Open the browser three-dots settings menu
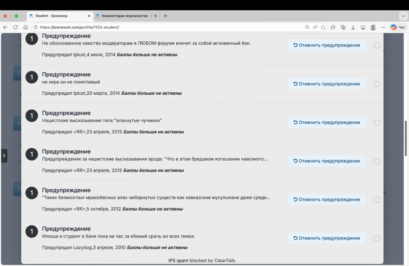 pos(383,27)
